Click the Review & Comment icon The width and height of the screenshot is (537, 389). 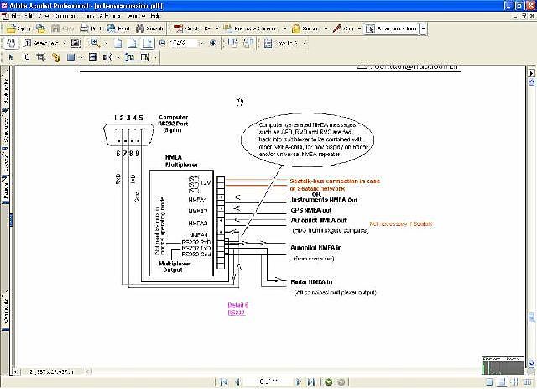click(x=227, y=29)
